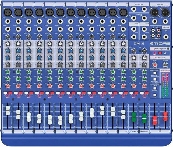This screenshot has width=173, height=147.
Task: Click the channel 4 mid knob
Action: pos(39,58)
